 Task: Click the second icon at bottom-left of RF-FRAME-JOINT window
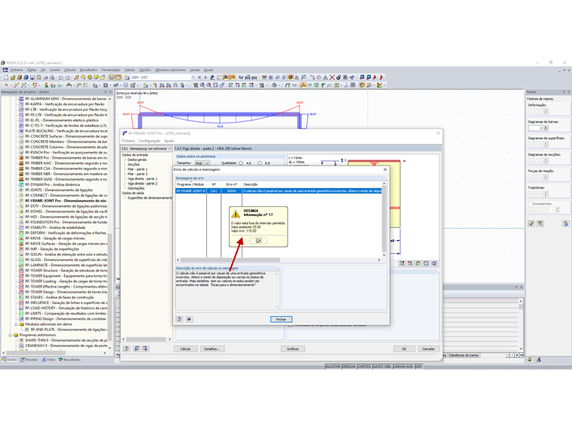click(x=136, y=348)
